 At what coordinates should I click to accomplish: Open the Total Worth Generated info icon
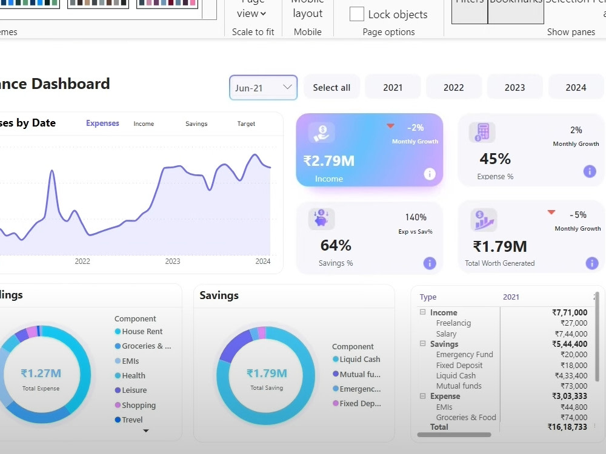(x=591, y=263)
